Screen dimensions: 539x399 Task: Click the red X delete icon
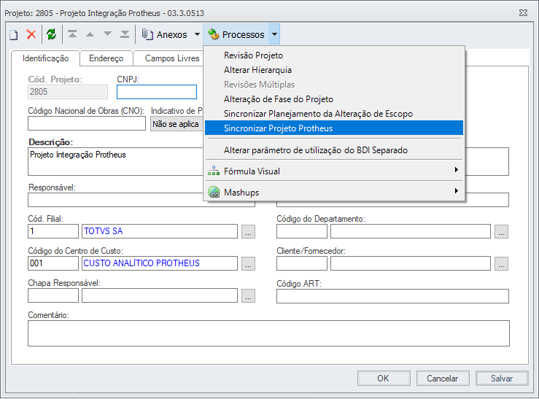[31, 34]
